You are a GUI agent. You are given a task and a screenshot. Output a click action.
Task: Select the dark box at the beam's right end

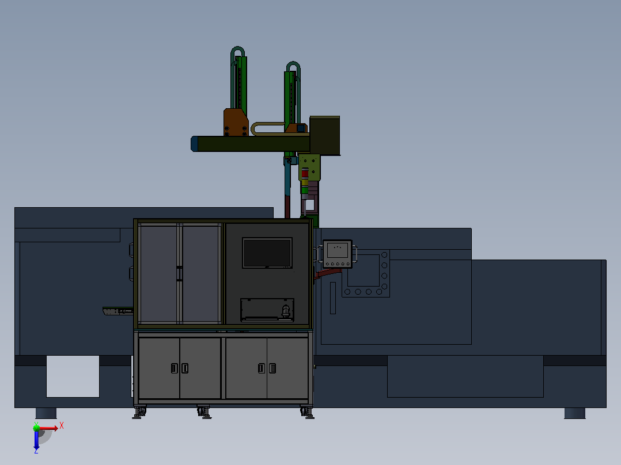coord(325,135)
